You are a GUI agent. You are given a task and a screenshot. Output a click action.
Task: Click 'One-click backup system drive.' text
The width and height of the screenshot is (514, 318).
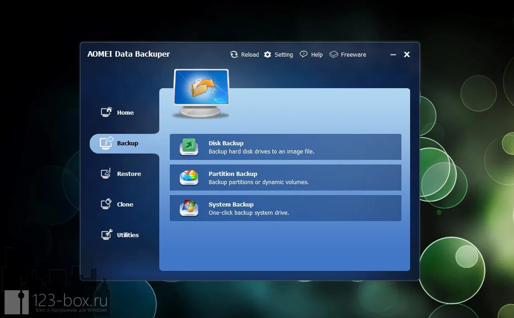click(x=249, y=212)
